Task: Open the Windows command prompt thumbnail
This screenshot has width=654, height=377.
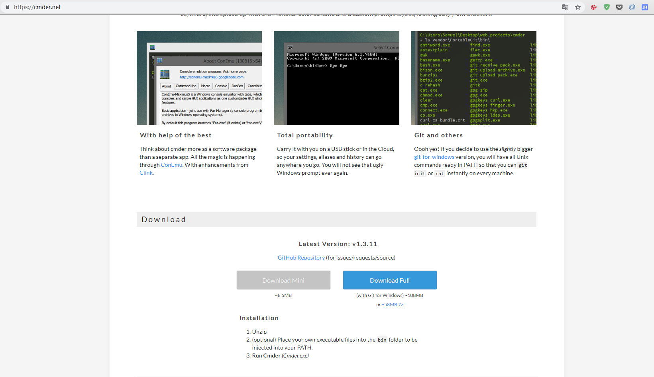Action: click(x=336, y=78)
